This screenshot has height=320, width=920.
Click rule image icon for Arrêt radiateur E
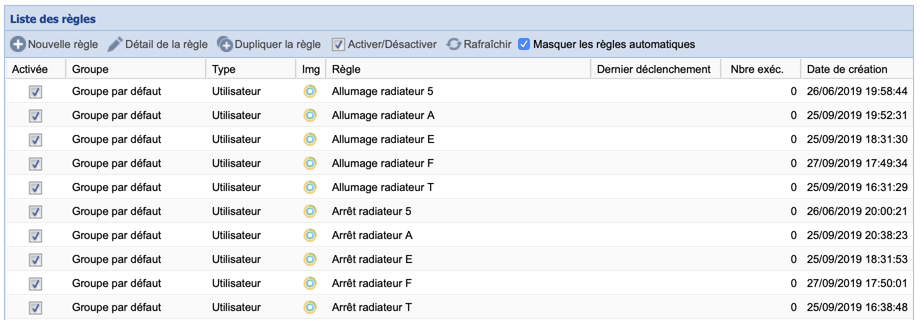point(310,259)
